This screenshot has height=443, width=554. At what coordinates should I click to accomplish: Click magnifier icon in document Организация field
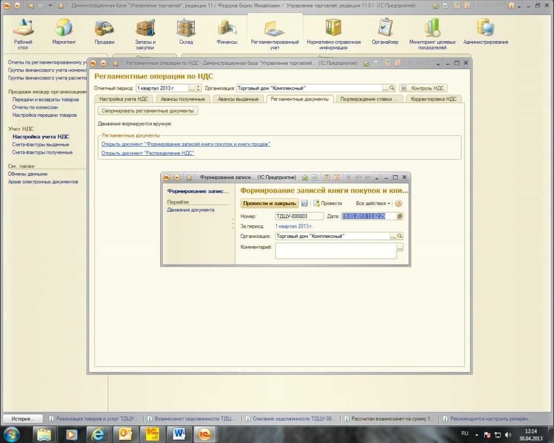click(x=400, y=236)
